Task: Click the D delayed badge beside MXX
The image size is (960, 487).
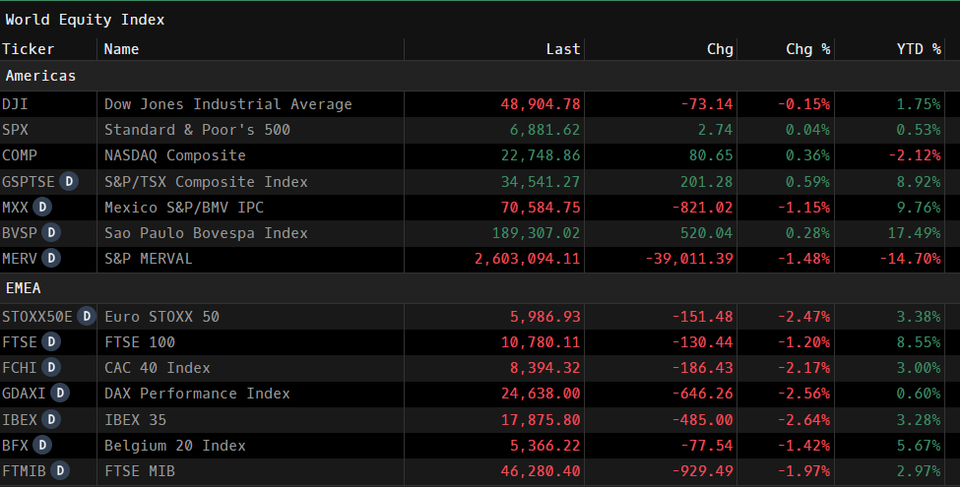Action: (x=42, y=208)
